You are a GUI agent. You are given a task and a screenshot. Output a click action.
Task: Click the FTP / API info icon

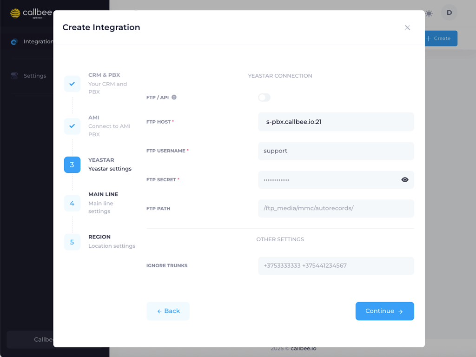(174, 98)
